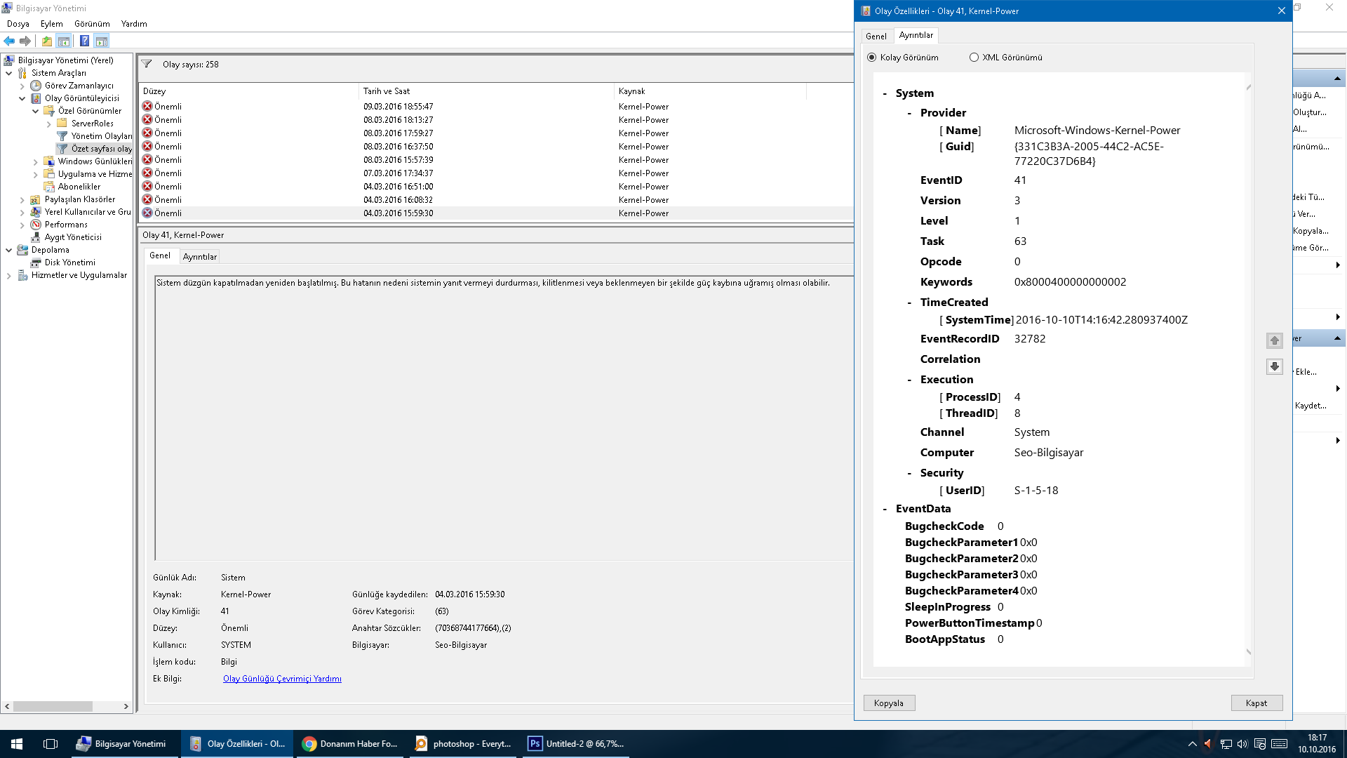Open Chrome from the taskbar
Screen dimensions: 1347x758
350,744
